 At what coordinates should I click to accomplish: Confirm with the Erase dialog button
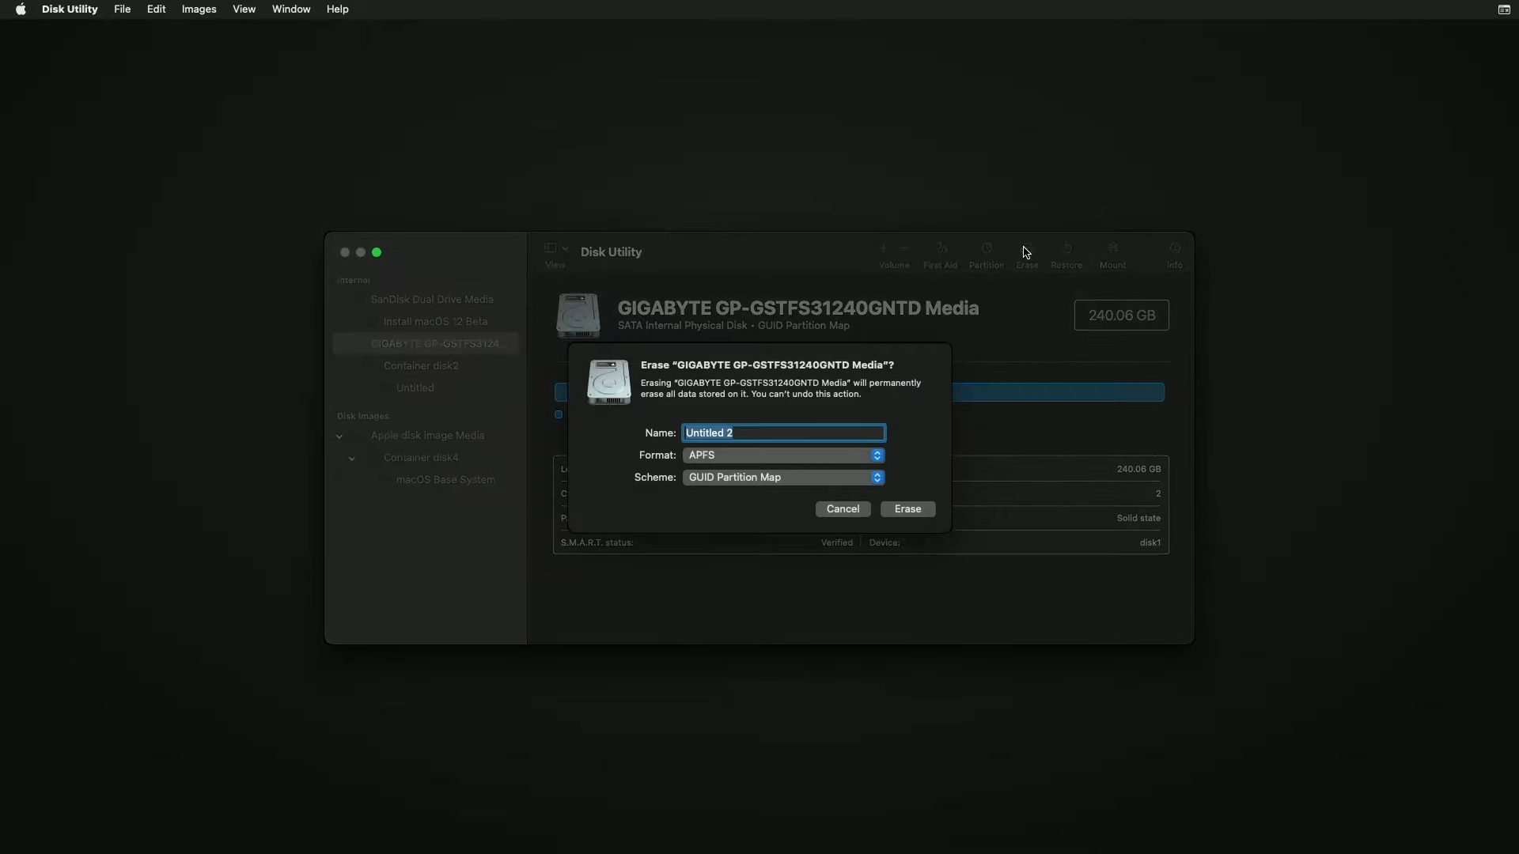[x=907, y=509]
